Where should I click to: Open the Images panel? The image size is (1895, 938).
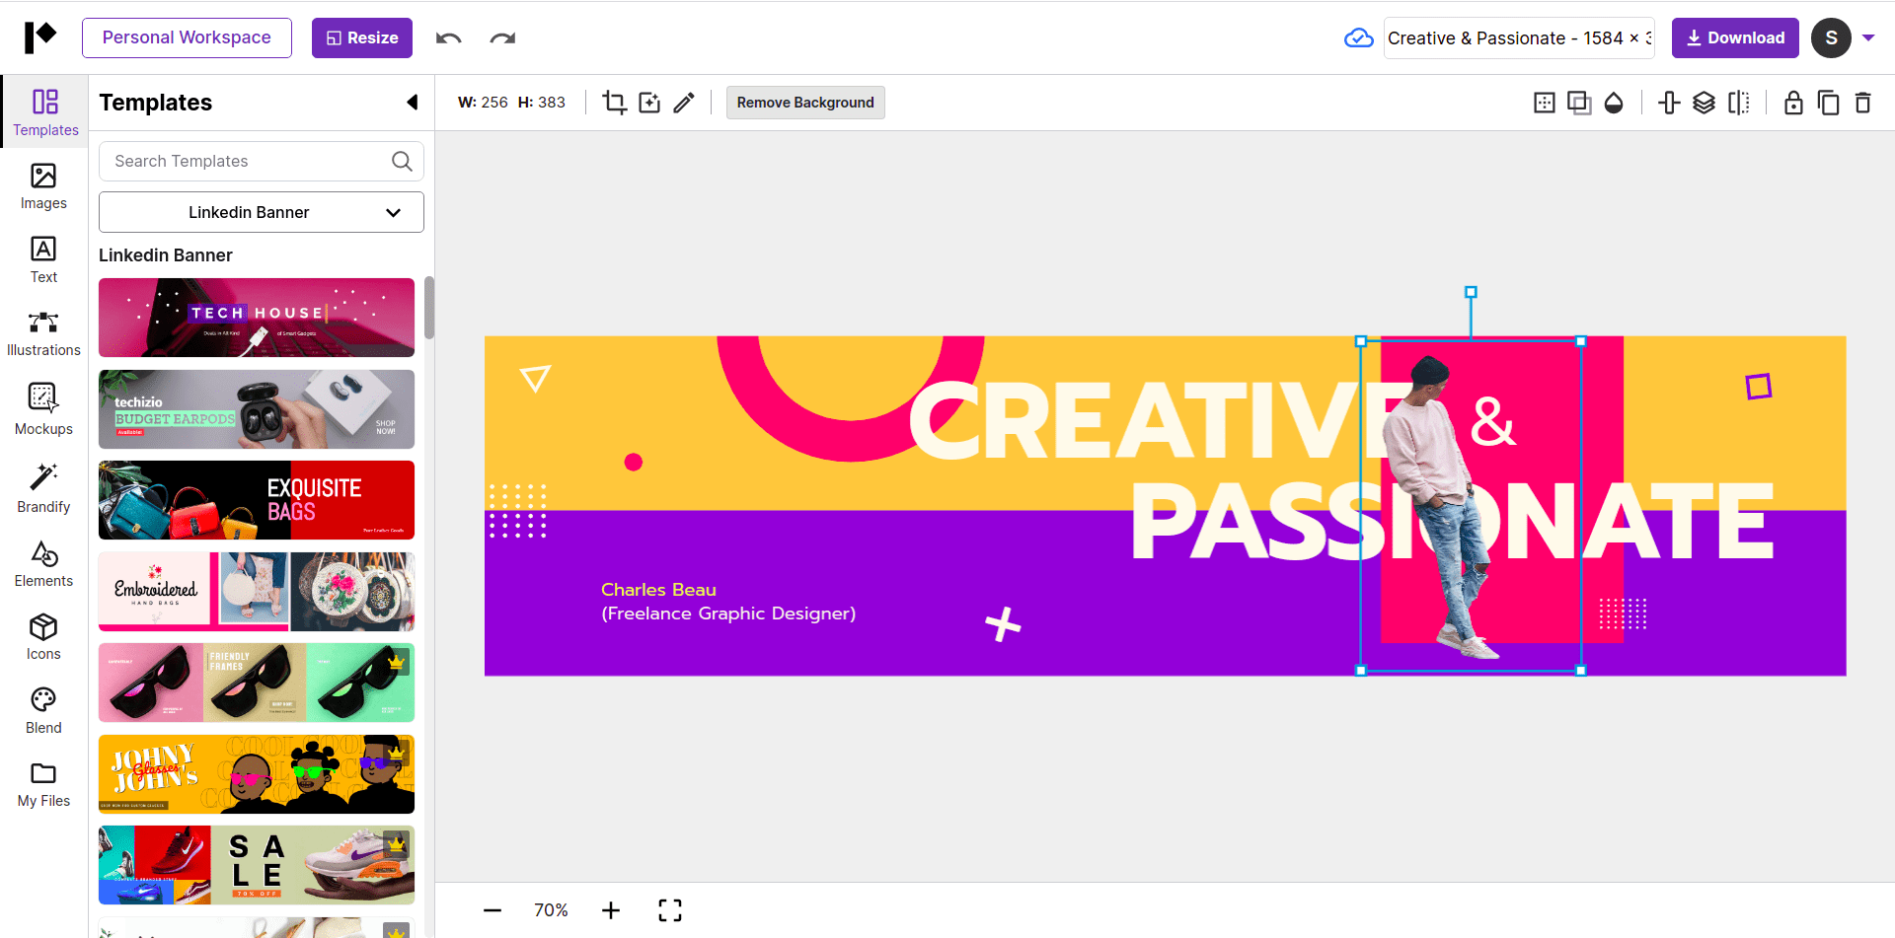42,186
